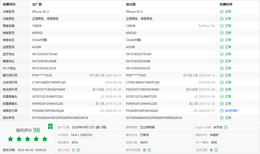Click read-out cellular address 04:72:95:E0:36:88
The image size is (260, 154).
click(x=138, y=61)
